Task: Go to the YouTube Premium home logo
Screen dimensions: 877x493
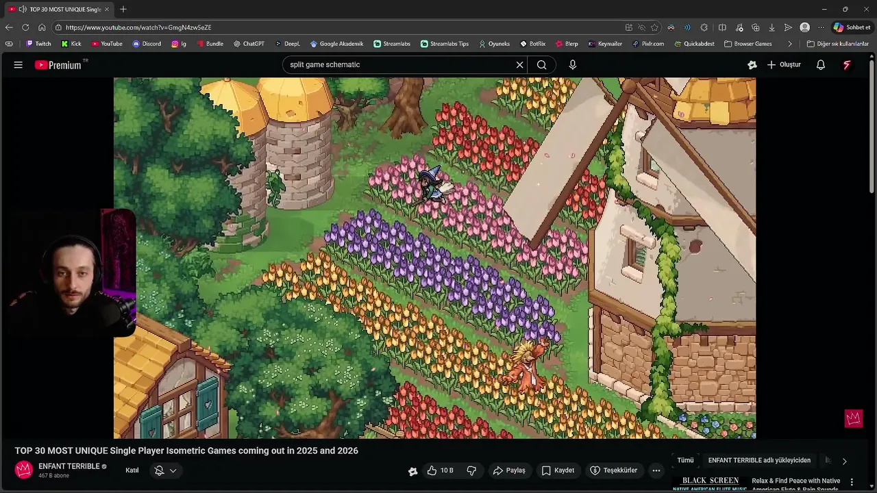Action: (x=59, y=65)
